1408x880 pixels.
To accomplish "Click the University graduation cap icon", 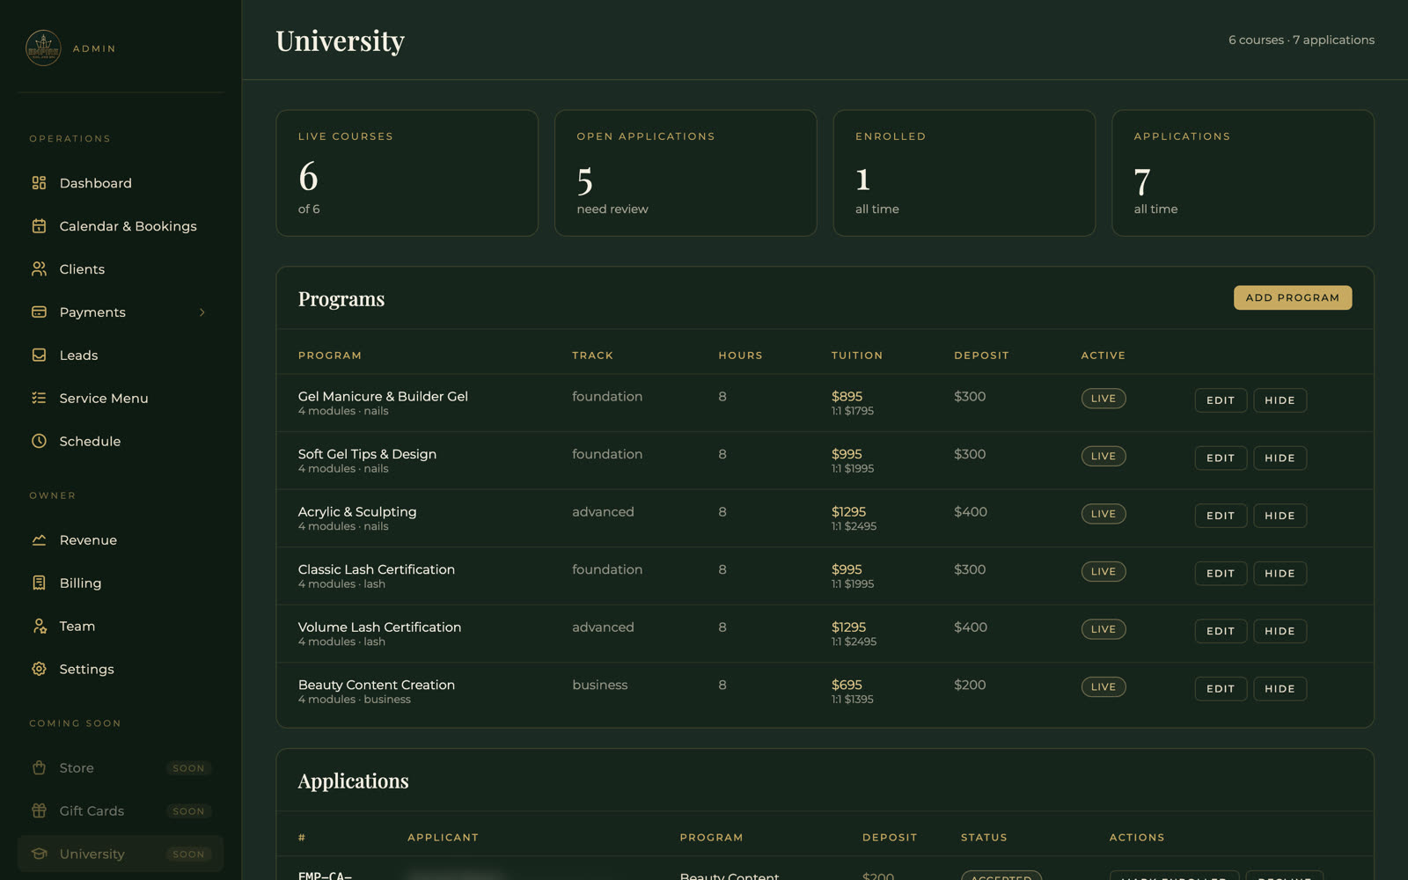I will pyautogui.click(x=39, y=854).
